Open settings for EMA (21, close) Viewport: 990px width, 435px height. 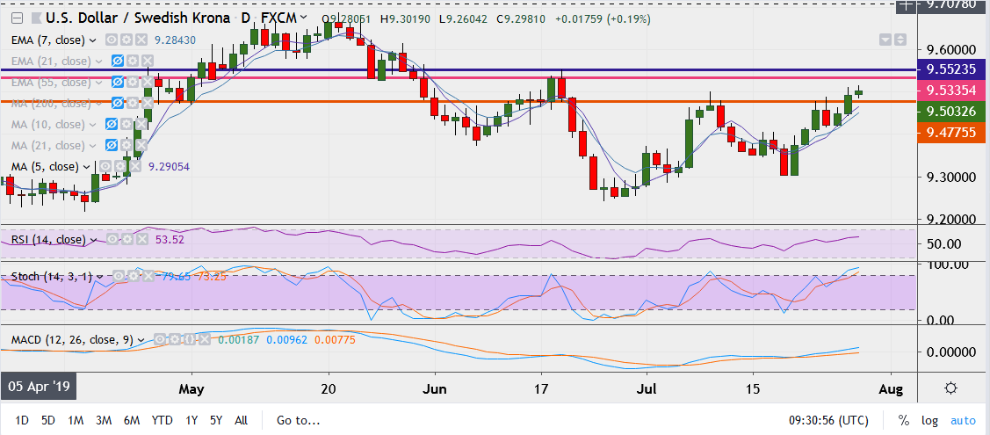[132, 62]
